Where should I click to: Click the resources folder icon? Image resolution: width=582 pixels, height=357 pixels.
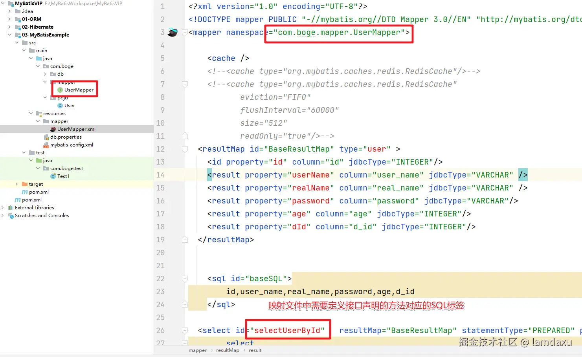39,114
